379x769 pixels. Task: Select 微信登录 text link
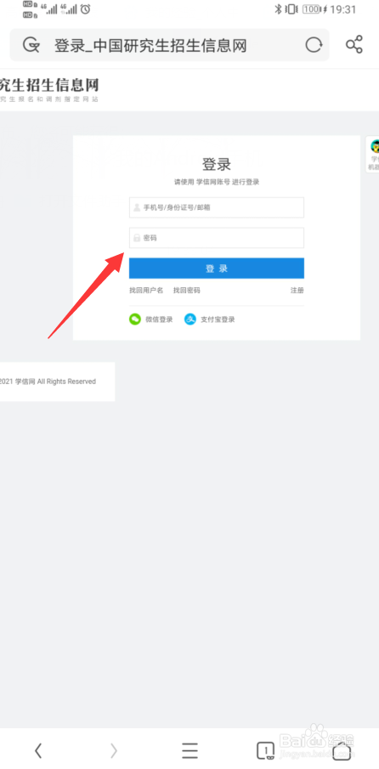(159, 319)
